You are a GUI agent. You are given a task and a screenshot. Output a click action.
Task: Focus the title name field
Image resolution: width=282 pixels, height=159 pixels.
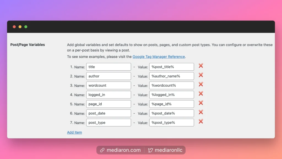coord(109,67)
